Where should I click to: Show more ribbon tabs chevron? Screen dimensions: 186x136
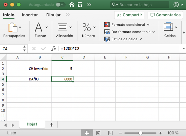(68, 14)
